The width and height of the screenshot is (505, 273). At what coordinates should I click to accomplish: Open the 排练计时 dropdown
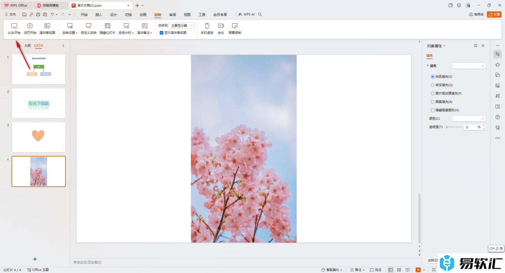pyautogui.click(x=126, y=29)
